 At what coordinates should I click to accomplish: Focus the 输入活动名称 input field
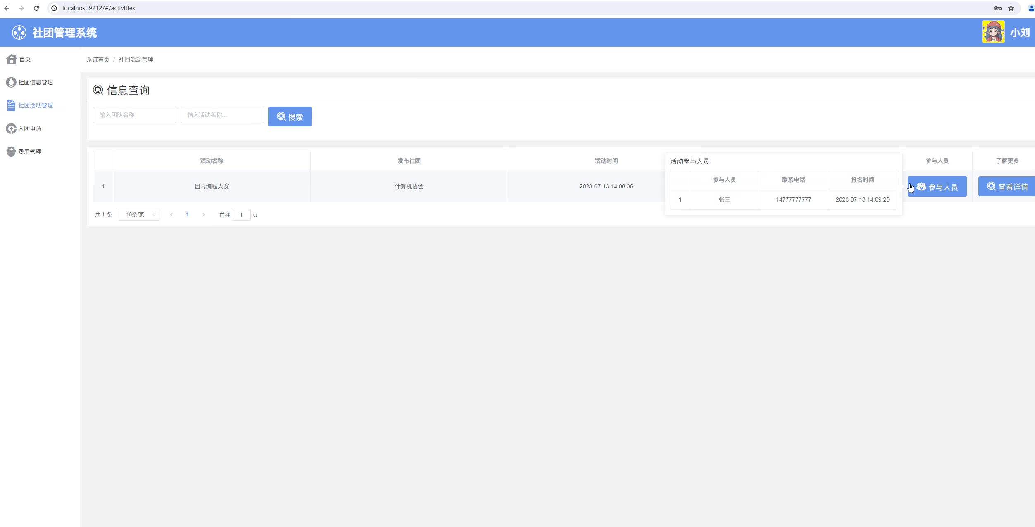222,115
